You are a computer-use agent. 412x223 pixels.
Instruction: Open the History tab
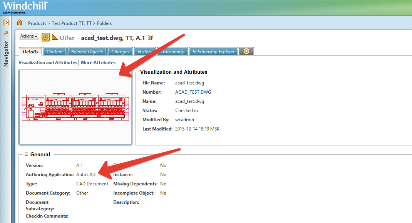click(145, 51)
